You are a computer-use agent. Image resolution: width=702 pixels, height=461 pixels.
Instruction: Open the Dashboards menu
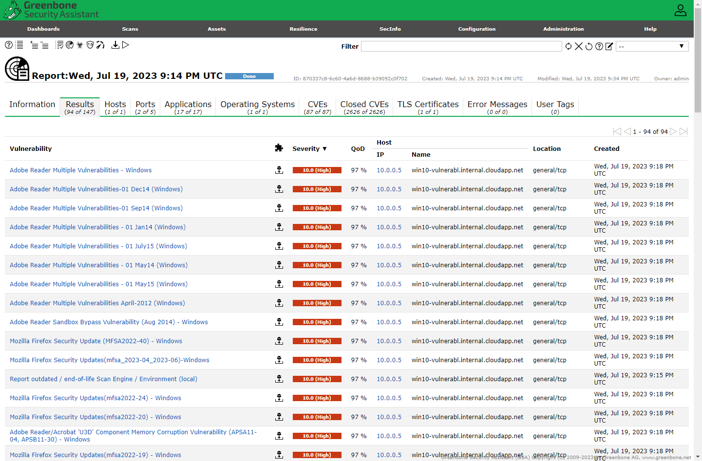[x=43, y=29]
